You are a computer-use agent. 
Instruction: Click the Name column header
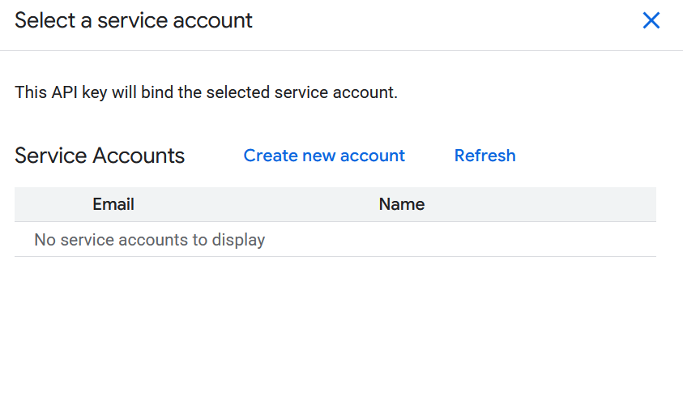click(401, 204)
